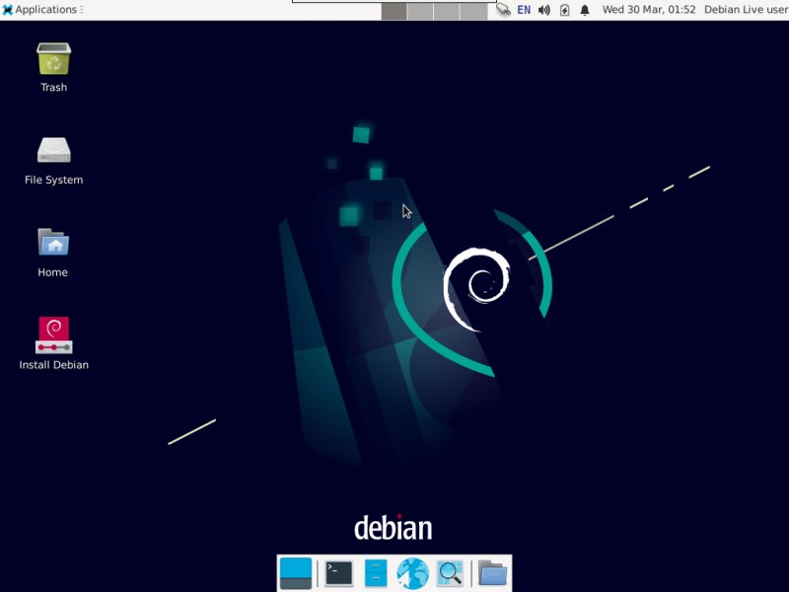Open the volume speaker control

pyautogui.click(x=544, y=10)
